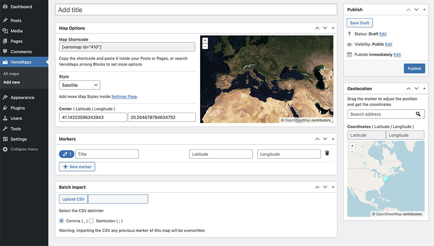Image resolution: width=434 pixels, height=246 pixels.
Task: Click the Settings sliders icon
Action: point(5,139)
